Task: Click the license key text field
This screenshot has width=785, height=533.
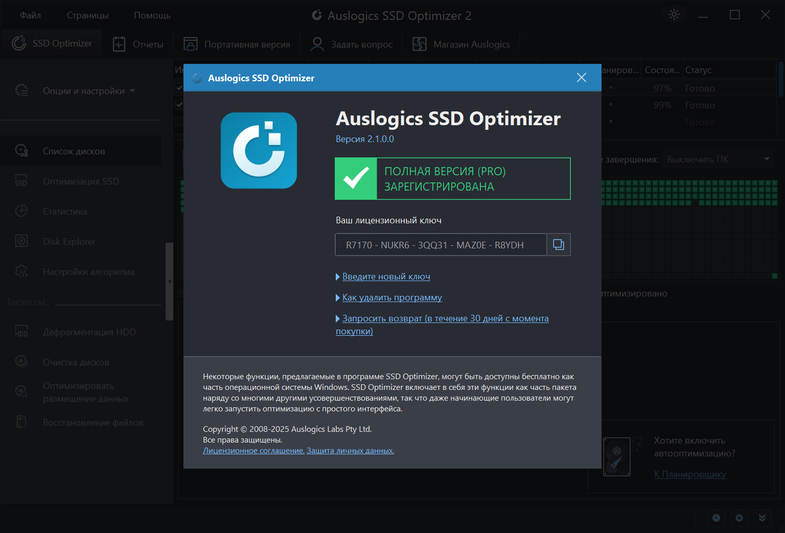Action: (x=440, y=245)
